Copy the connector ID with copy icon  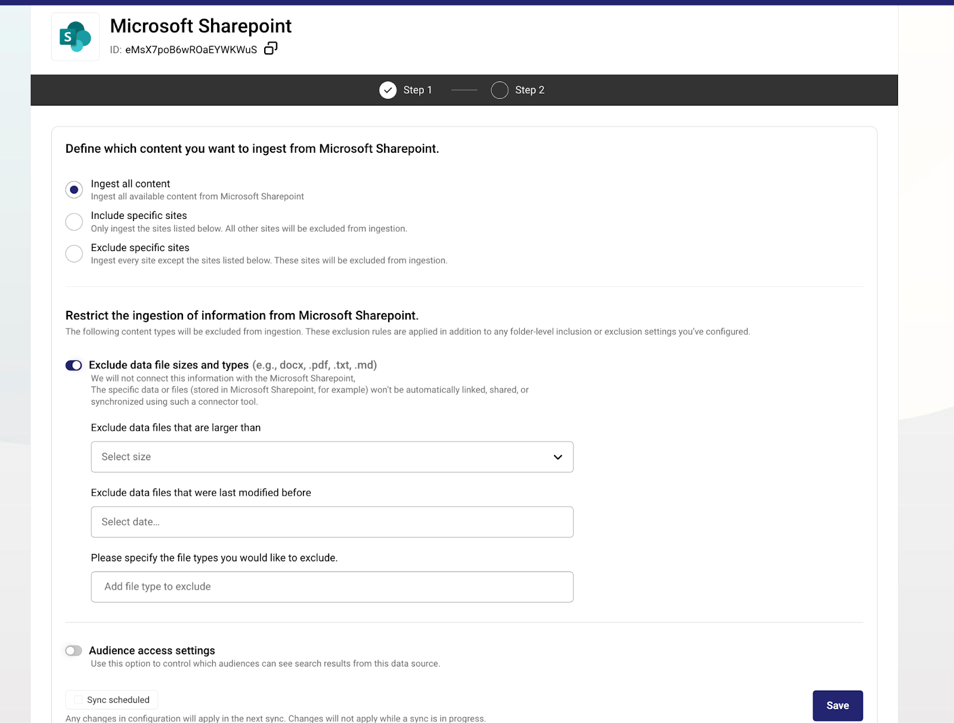tap(271, 48)
